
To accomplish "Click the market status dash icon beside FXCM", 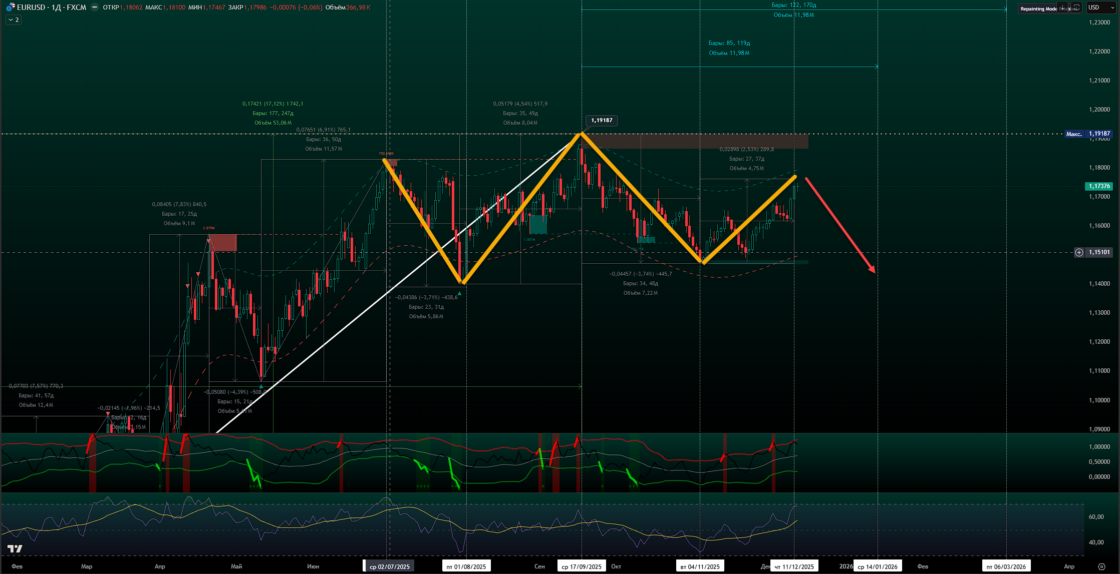I will [x=94, y=8].
